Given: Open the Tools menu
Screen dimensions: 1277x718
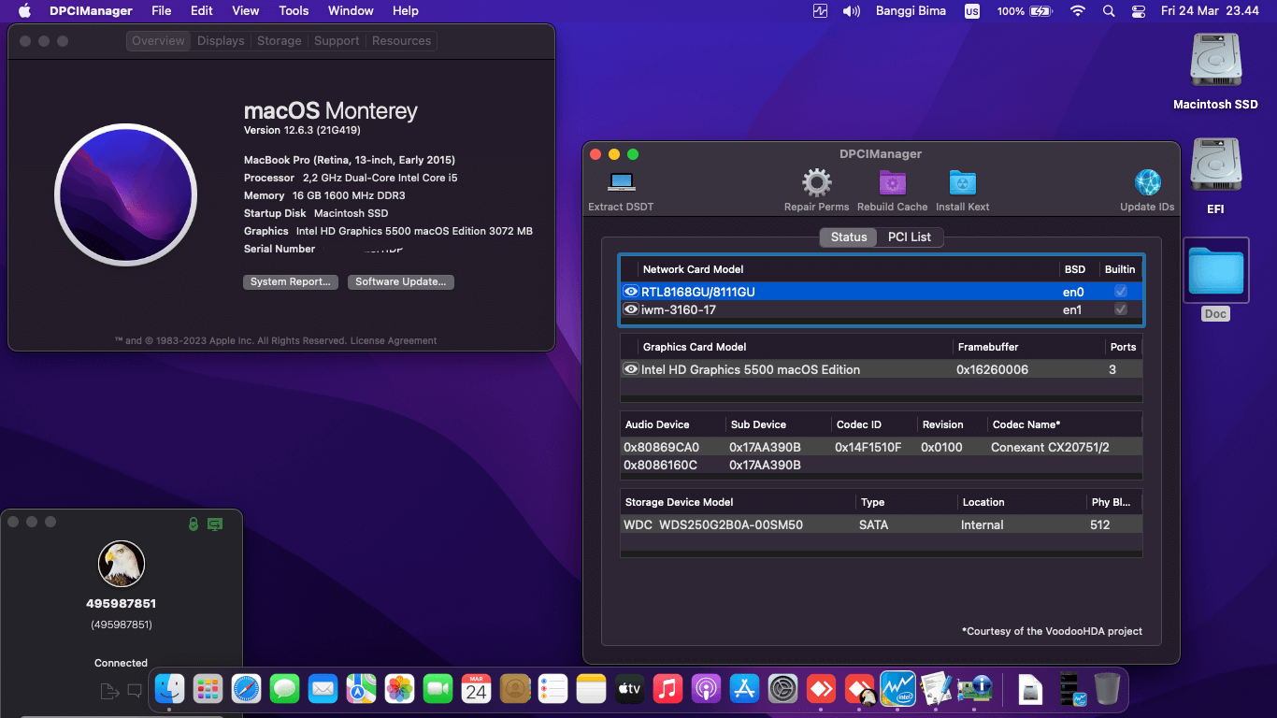Looking at the screenshot, I should [x=294, y=11].
